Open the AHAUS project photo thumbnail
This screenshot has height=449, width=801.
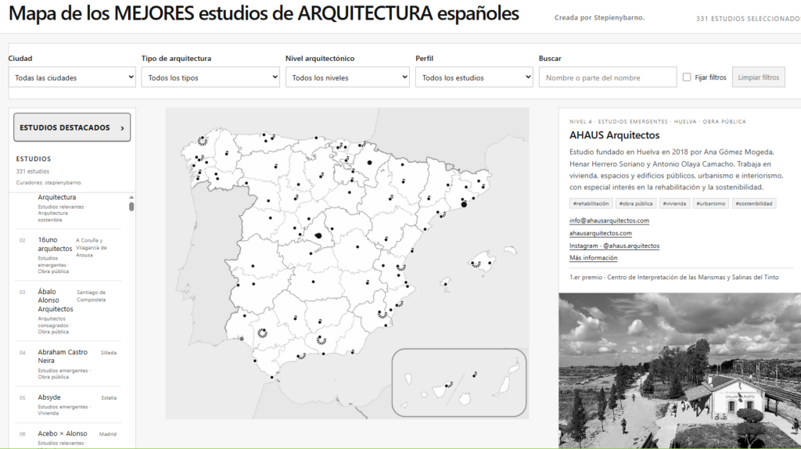pyautogui.click(x=680, y=371)
